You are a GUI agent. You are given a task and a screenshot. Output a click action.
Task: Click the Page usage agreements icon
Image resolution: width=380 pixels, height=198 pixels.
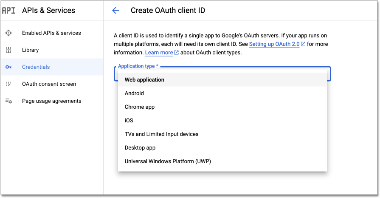8,101
